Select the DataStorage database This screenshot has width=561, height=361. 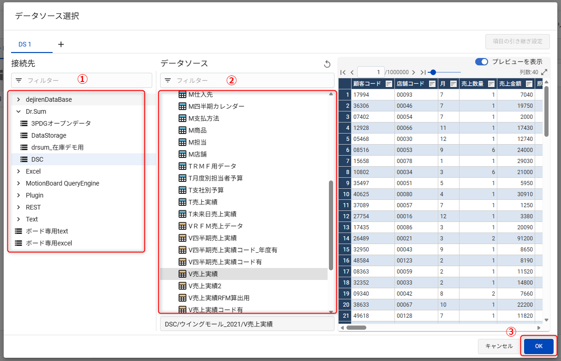coord(48,135)
